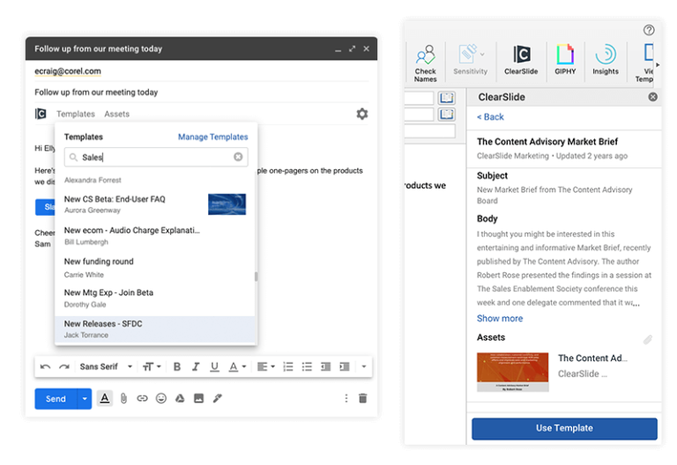Select New CS Beta: End-User FAQ template

155,204
